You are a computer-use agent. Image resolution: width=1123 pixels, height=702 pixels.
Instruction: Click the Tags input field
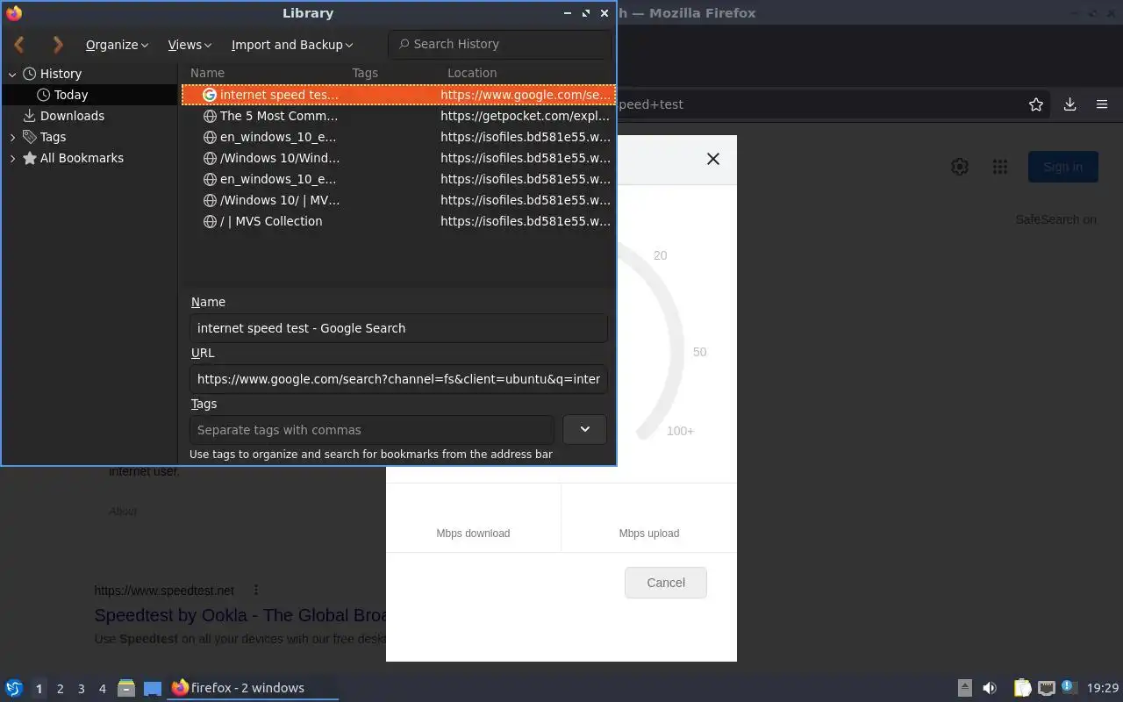(x=372, y=430)
